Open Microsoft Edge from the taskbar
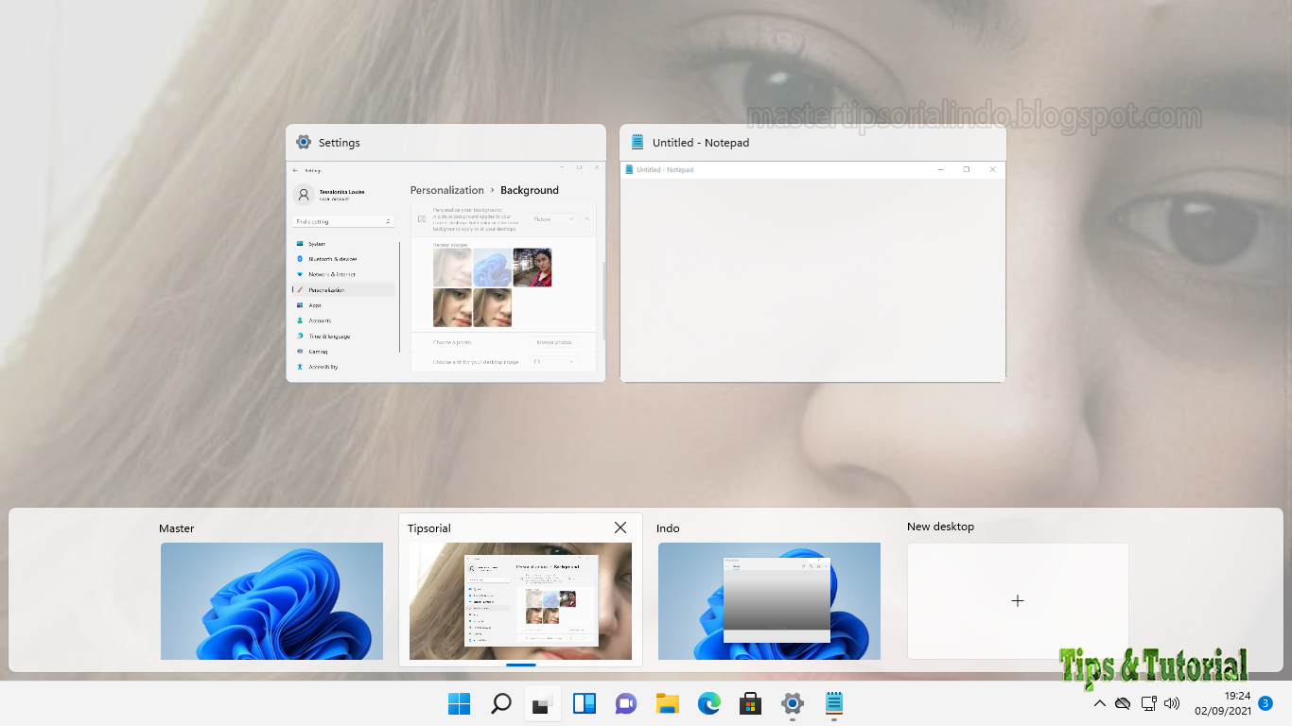Image resolution: width=1292 pixels, height=726 pixels. [708, 703]
